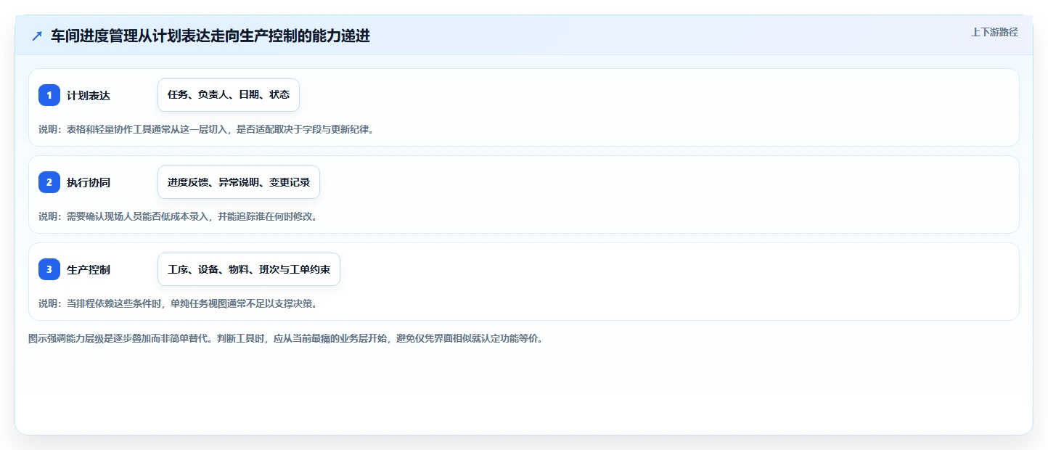The image size is (1048, 450).
Task: Click the 任务、负责人、日期、状态 chip
Action: coord(229,95)
